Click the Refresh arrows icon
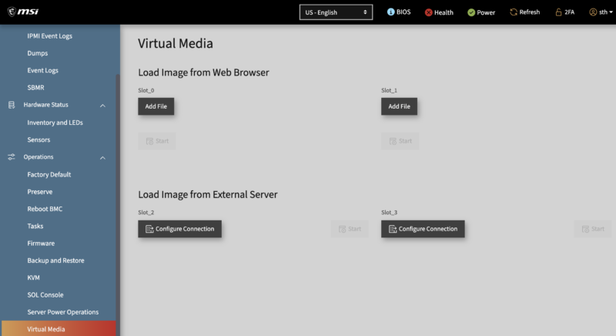This screenshot has height=336, width=616. click(x=514, y=12)
